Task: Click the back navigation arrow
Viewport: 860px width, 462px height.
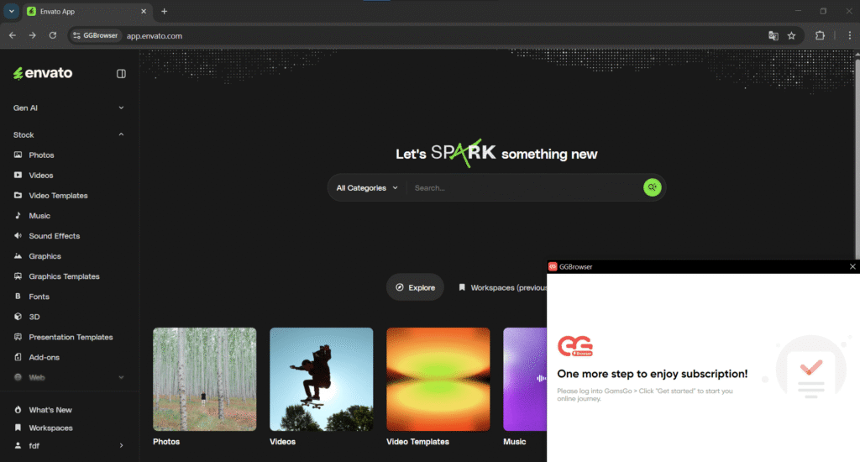Action: coord(12,35)
